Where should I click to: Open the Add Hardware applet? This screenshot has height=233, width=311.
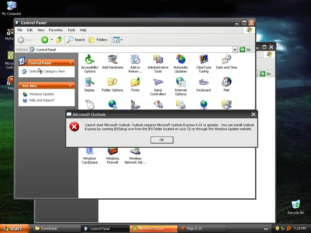(112, 62)
